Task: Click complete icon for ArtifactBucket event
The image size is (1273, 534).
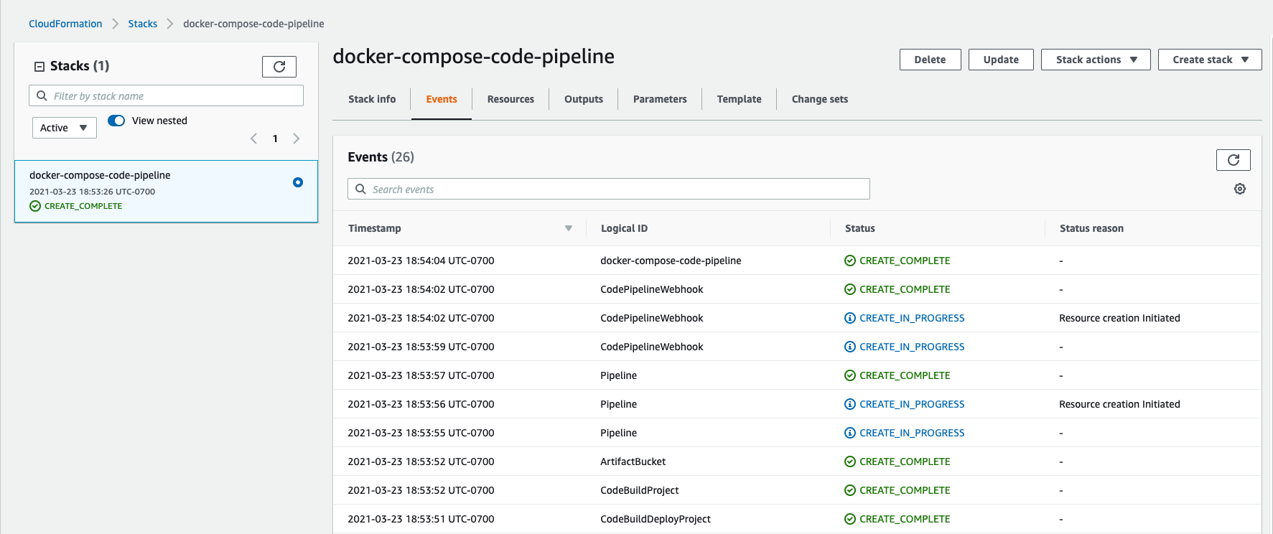Action: [x=850, y=462]
